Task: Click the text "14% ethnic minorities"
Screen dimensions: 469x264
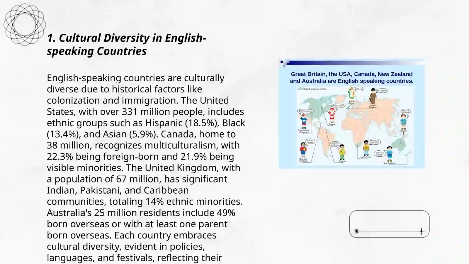Action: click(193, 201)
